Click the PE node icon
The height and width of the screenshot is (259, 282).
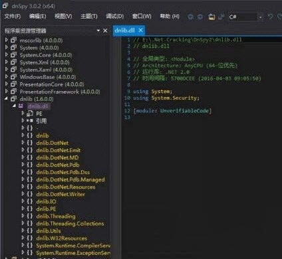30,114
